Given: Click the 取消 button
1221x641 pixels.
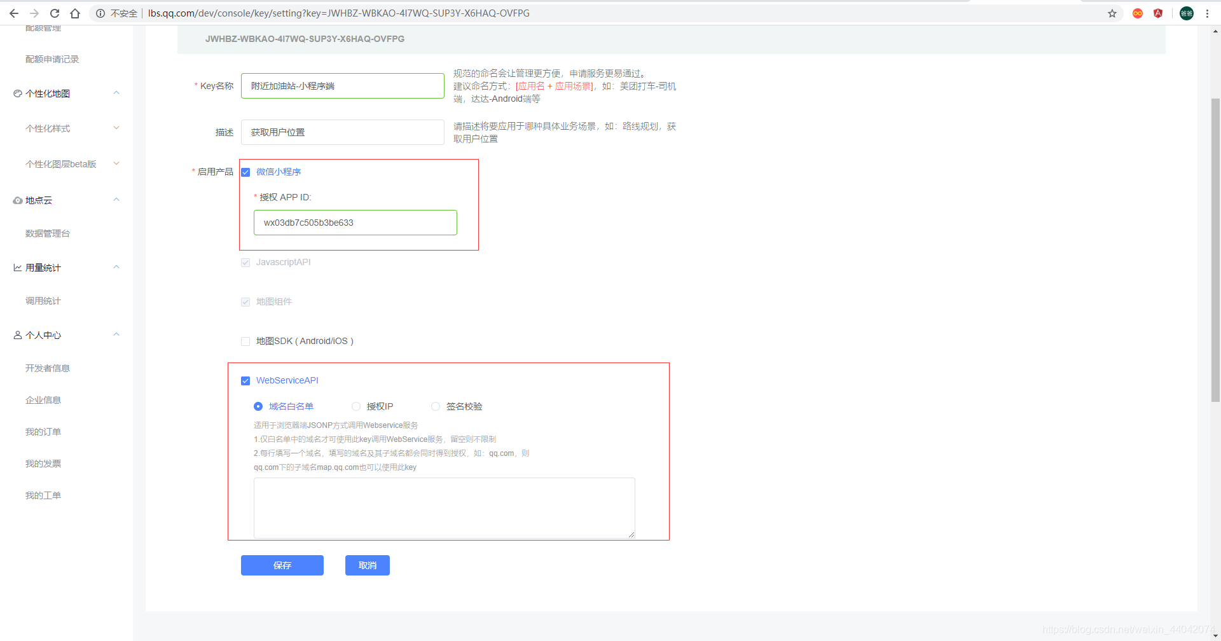Looking at the screenshot, I should (368, 565).
